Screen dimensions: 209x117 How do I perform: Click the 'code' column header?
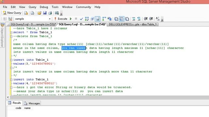[18, 108]
